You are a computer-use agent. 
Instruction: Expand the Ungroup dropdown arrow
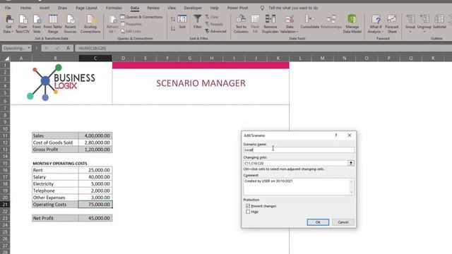[x=424, y=31]
